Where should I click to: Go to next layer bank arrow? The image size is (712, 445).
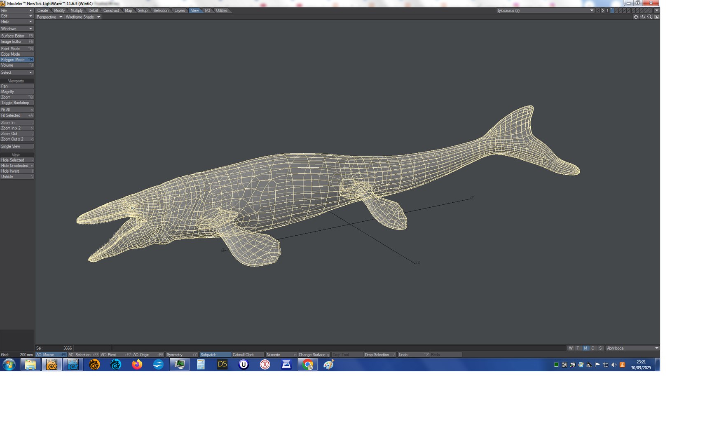(x=602, y=11)
